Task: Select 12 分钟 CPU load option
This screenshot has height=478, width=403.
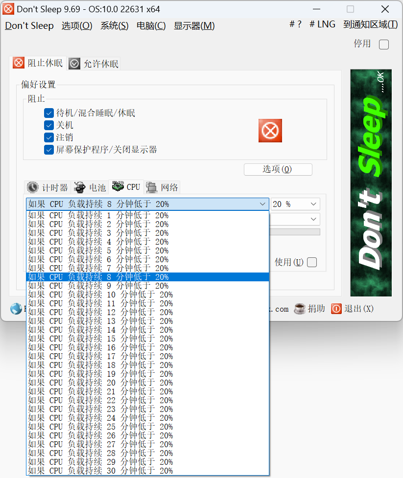Action: point(148,312)
